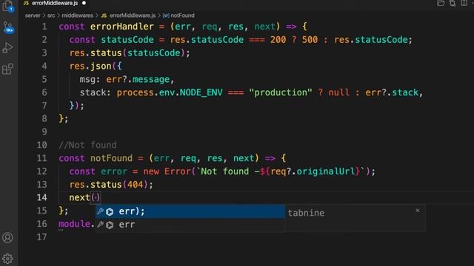Click 'statusCode' declaration on line 2
474x266 pixels.
(127, 40)
